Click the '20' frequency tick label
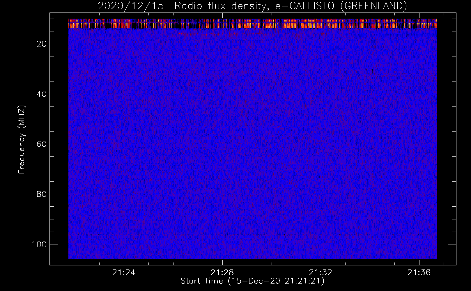 point(42,44)
